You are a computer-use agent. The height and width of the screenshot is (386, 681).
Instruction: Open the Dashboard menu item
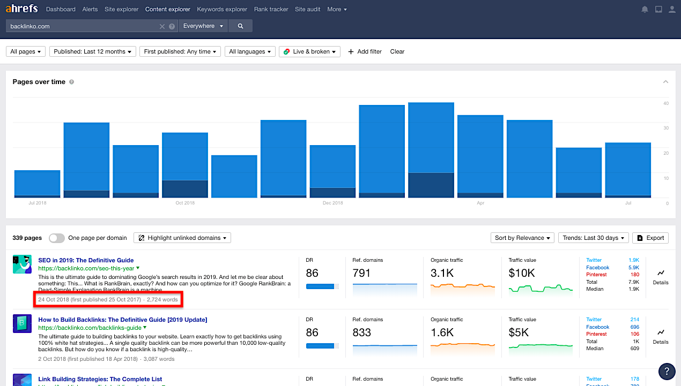click(61, 9)
